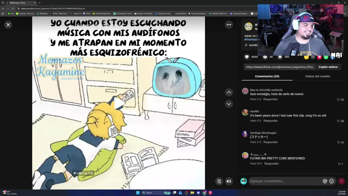Open the apps grid in bookmarks bar
Viewport: 348px width, 196px height.
pos(3,14)
